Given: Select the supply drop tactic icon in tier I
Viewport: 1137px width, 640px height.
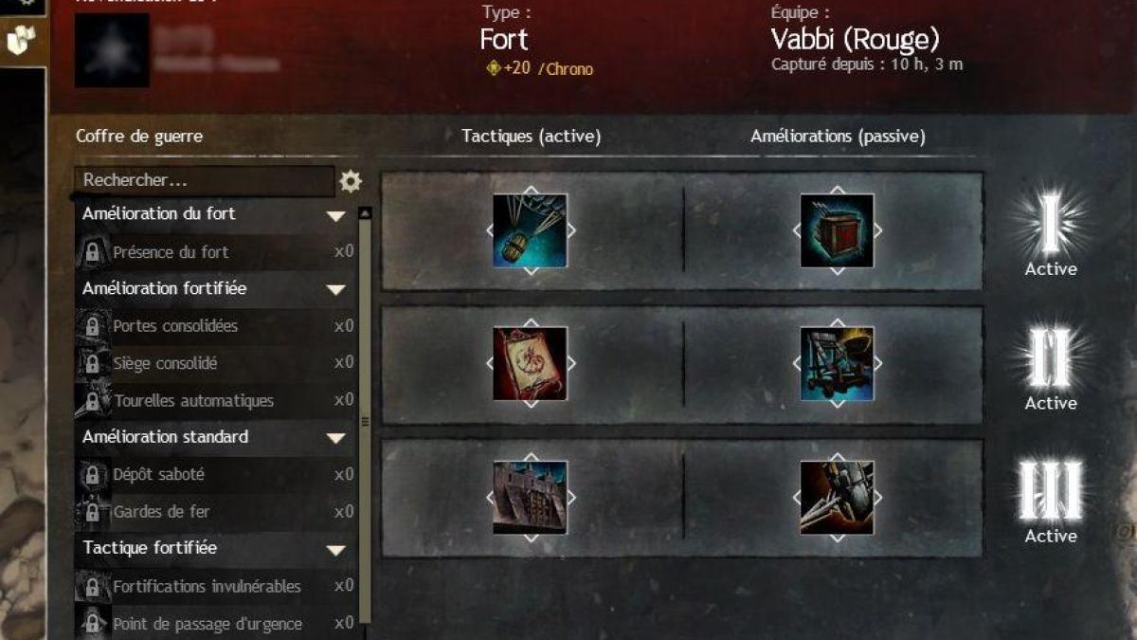Looking at the screenshot, I should click(531, 230).
